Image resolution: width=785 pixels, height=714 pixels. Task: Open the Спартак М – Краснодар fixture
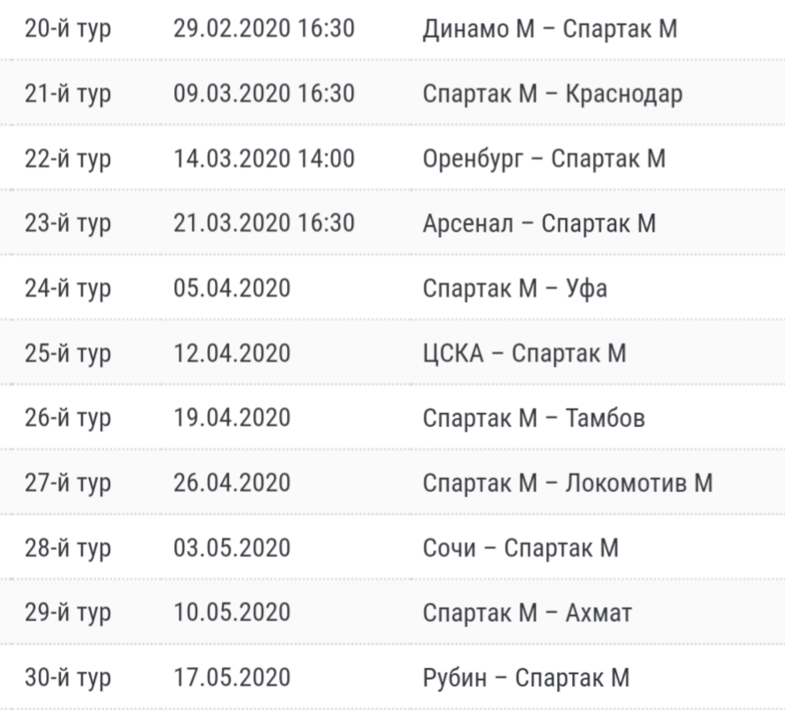point(552,93)
